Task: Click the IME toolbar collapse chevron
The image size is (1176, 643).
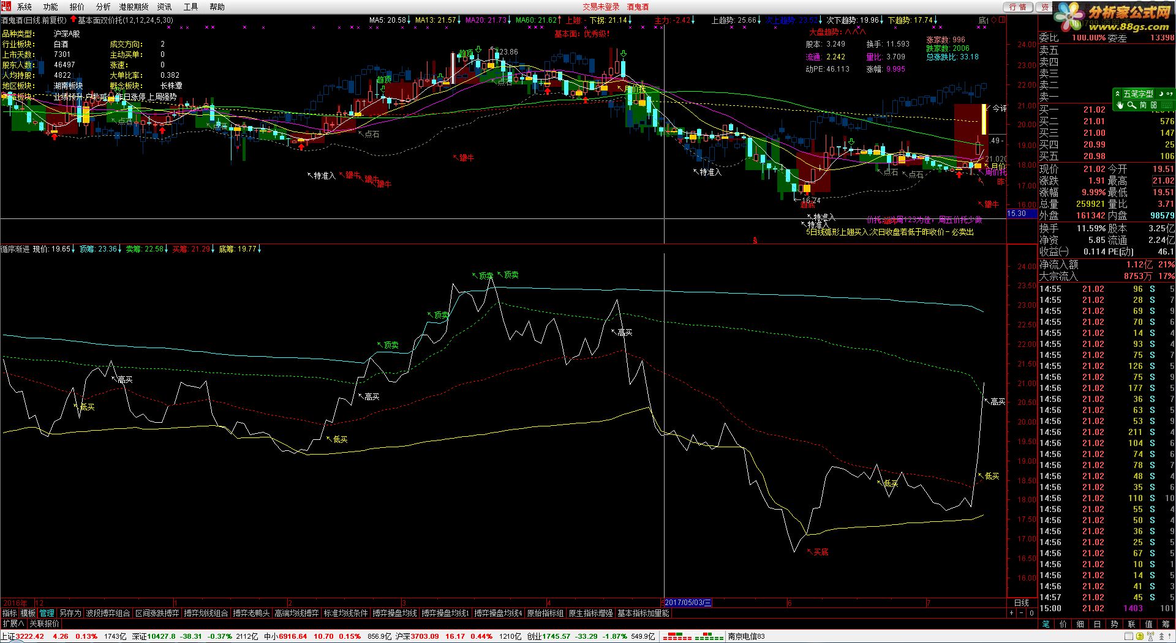Action: (1117, 94)
